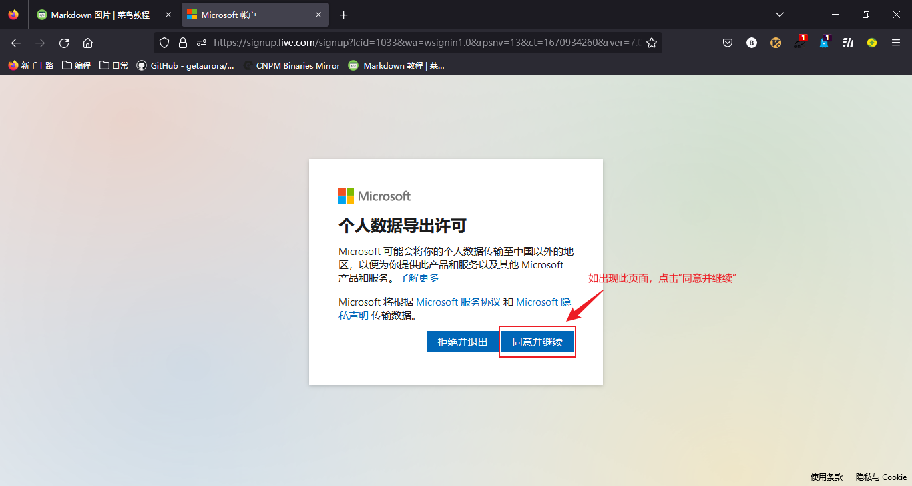Viewport: 912px width, 486px height.
Task: Show site security padlock info
Action: pyautogui.click(x=183, y=43)
